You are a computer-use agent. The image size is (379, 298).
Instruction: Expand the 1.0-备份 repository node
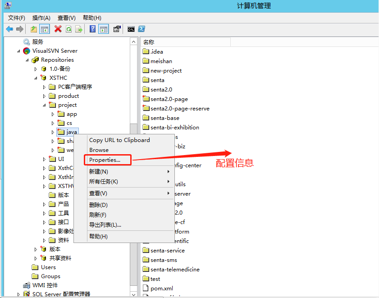pos(36,69)
